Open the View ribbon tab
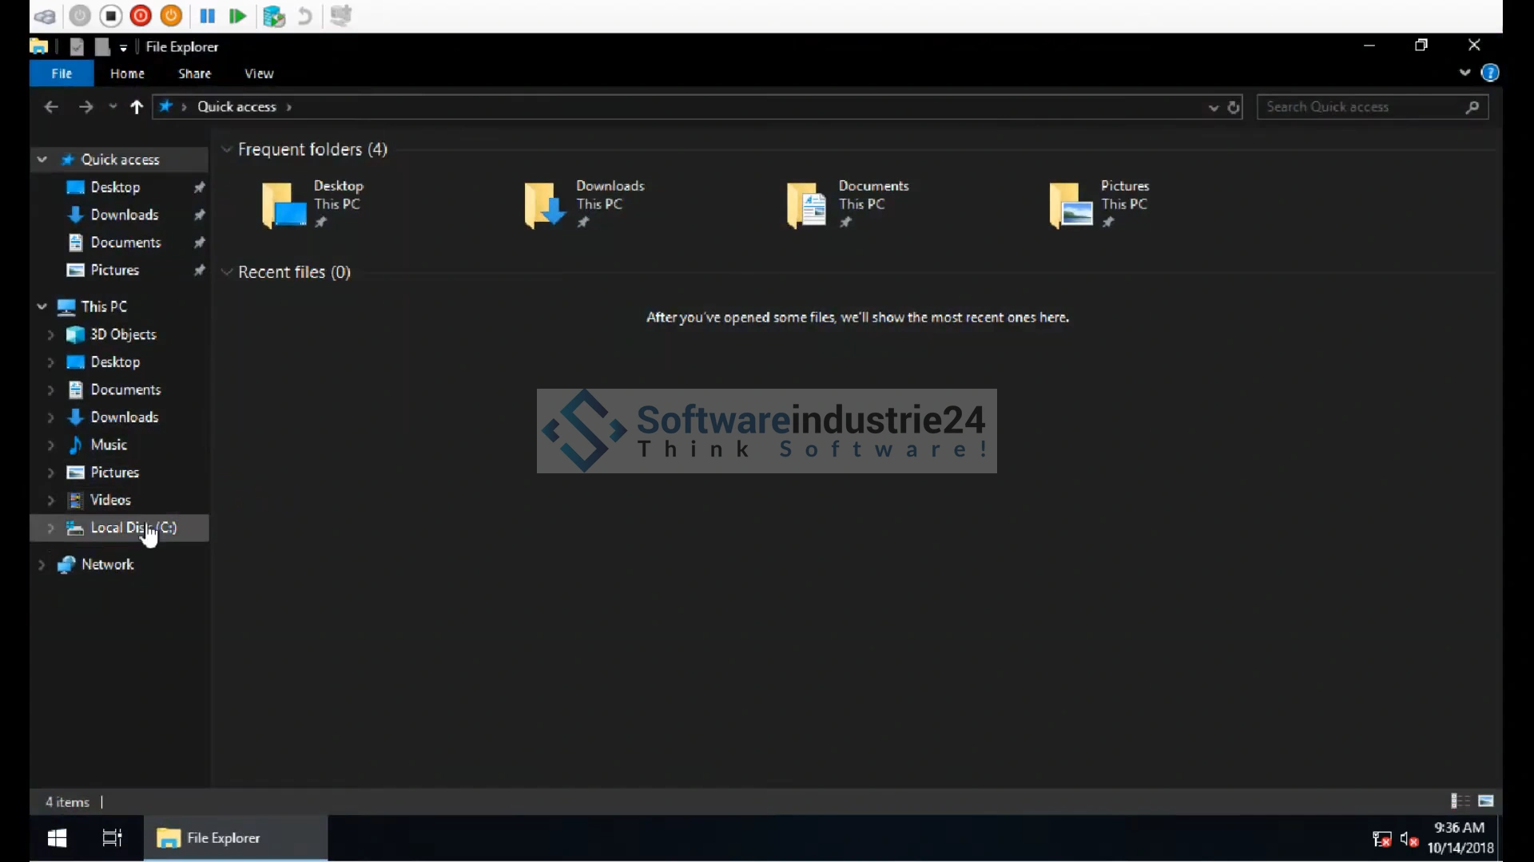Viewport: 1534px width, 862px height. pos(259,73)
